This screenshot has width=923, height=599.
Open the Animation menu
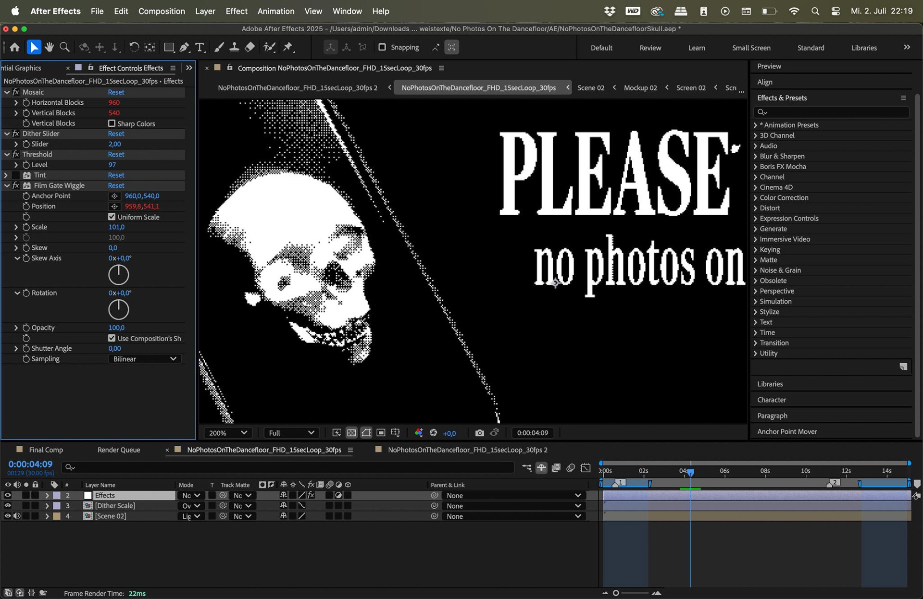tap(275, 11)
